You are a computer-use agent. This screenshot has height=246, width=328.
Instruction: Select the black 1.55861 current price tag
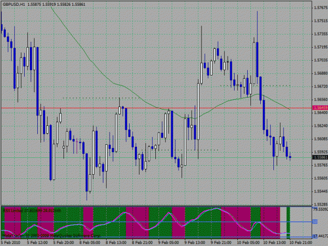point(320,157)
